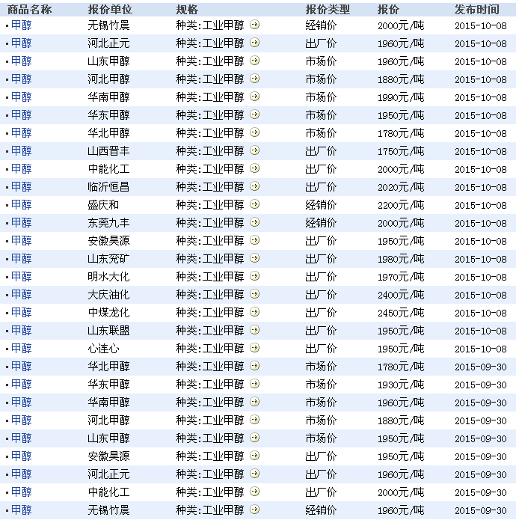Open arrow icon for 中能化工 dated 2015-10-08

pos(254,168)
